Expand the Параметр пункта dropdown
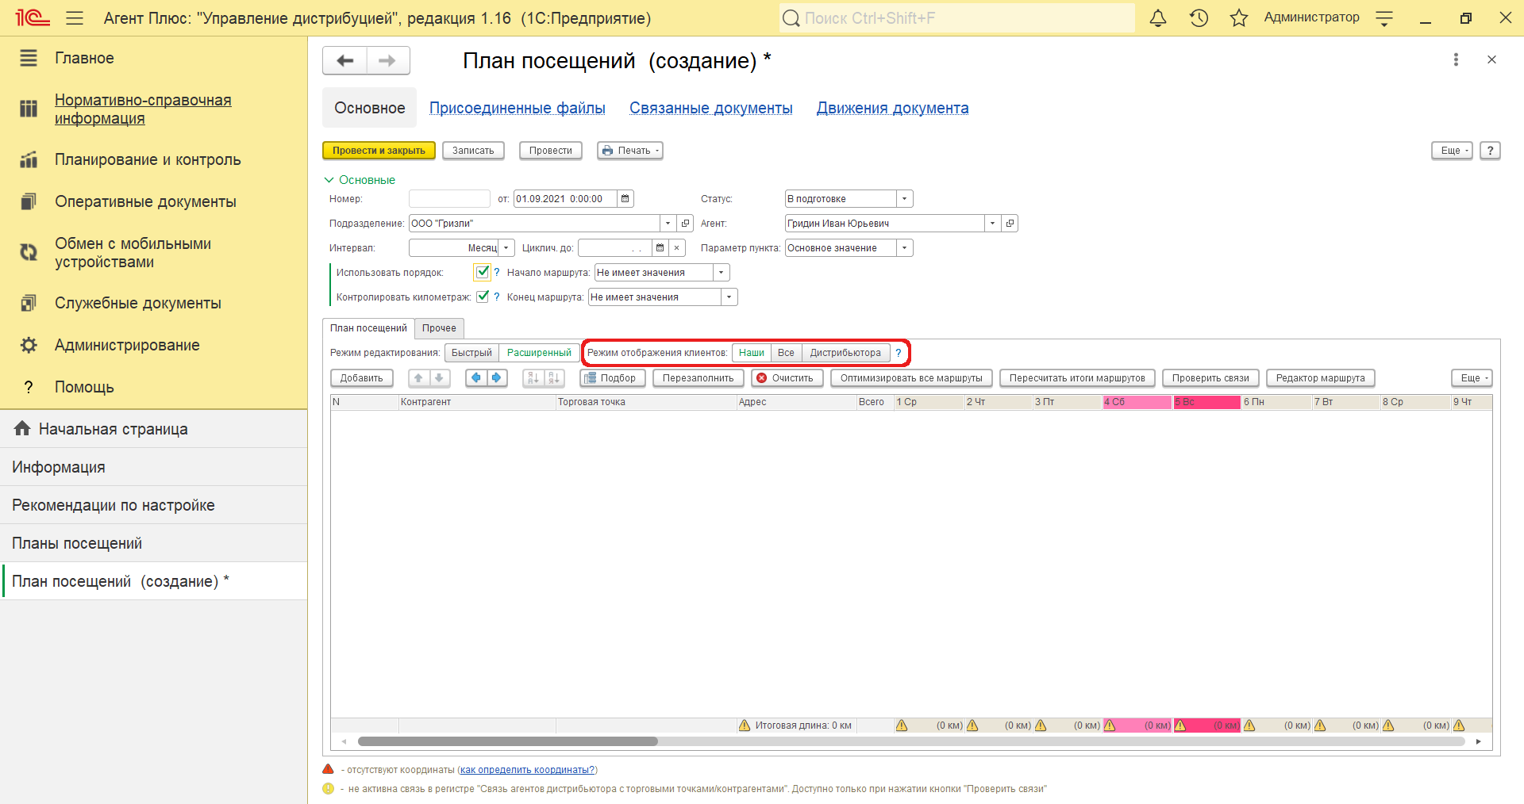The height and width of the screenshot is (804, 1524). click(905, 248)
